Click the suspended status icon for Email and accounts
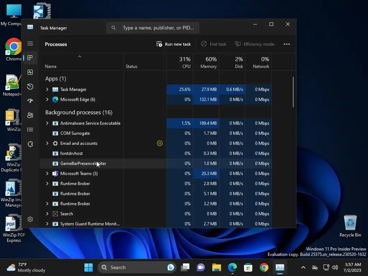The width and height of the screenshot is (368, 276). 160,143
